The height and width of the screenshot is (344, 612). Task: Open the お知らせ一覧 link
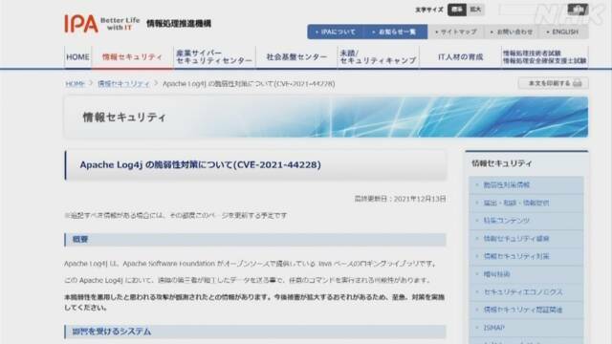[x=395, y=32]
